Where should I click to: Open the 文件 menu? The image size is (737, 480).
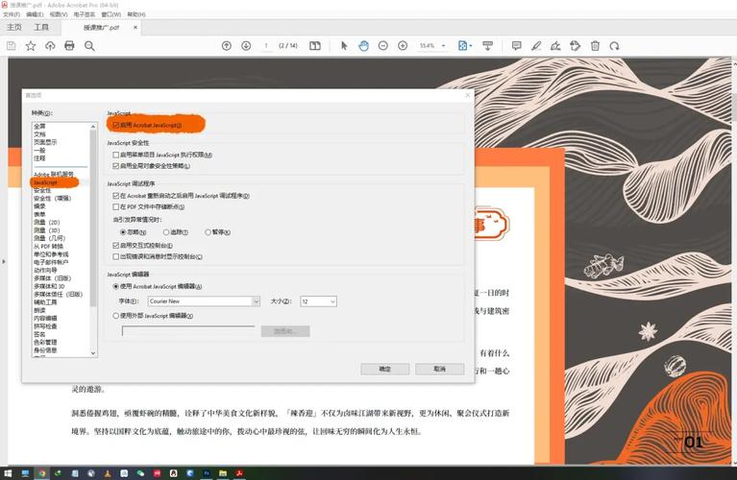12,14
